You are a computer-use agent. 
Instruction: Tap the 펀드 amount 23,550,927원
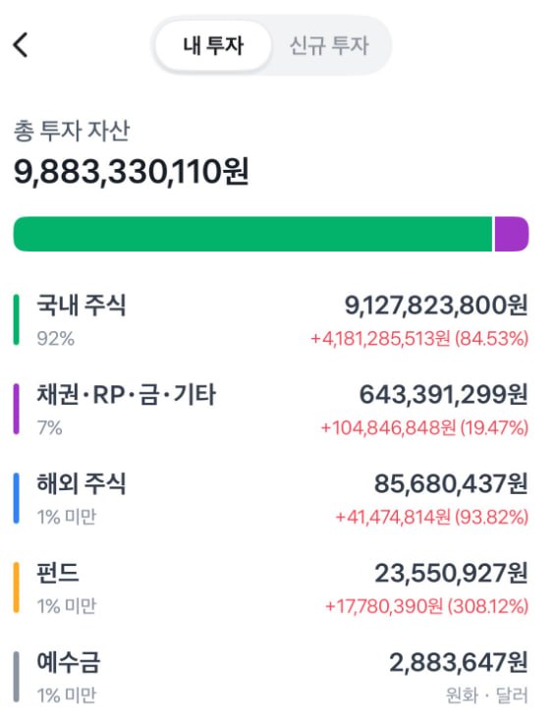[451, 573]
